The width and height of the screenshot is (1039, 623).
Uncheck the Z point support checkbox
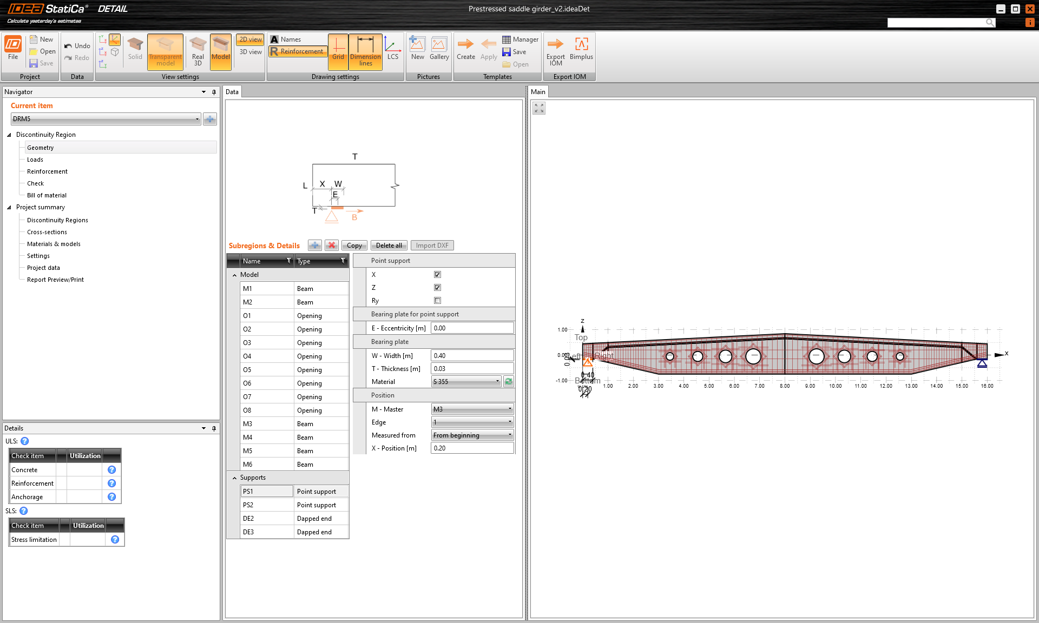[437, 288]
